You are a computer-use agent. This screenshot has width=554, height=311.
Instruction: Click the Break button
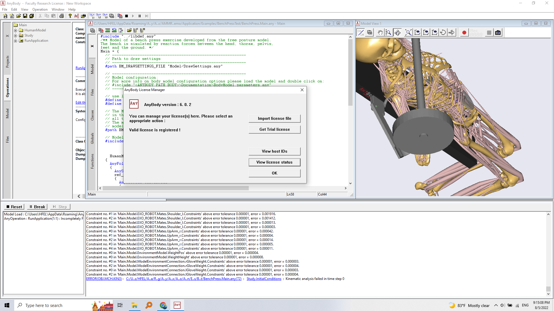pos(37,207)
